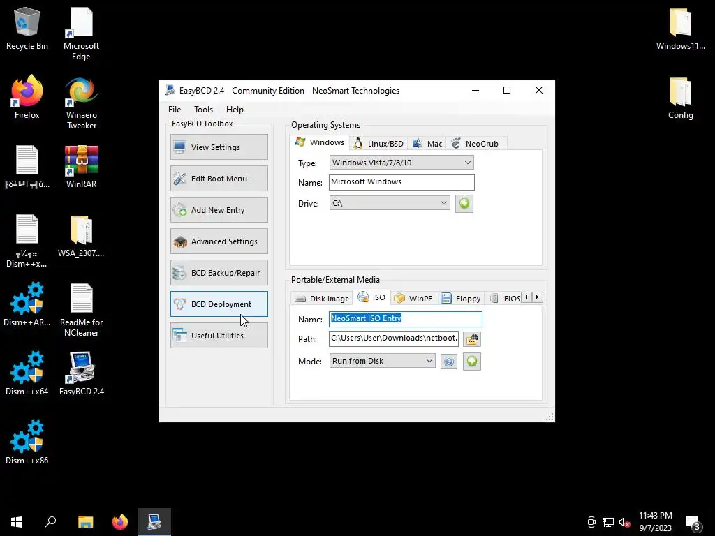The image size is (715, 536).
Task: Select the Winaero Tweaker desktop shortcut
Action: point(81,103)
